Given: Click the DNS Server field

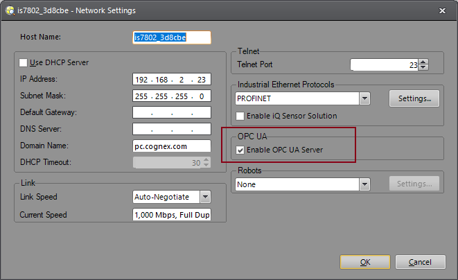Looking at the screenshot, I should coord(171,129).
